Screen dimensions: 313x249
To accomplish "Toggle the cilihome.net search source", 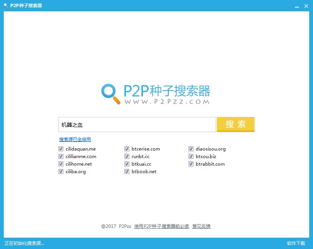I will pyautogui.click(x=61, y=164).
